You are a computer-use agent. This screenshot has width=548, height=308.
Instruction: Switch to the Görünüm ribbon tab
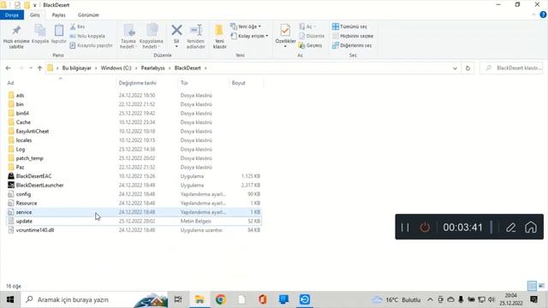(x=88, y=15)
